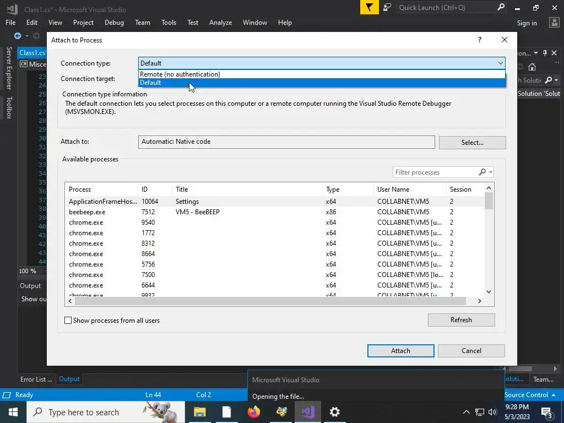Switch to the Error List tab
The width and height of the screenshot is (564, 423).
pos(36,379)
